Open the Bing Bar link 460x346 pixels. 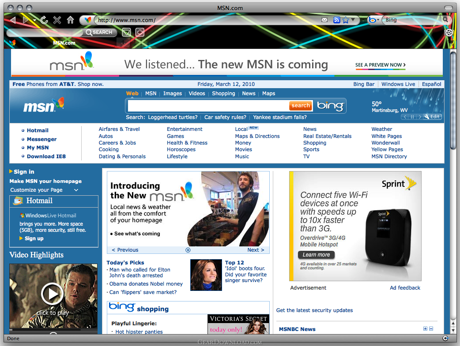coord(363,84)
